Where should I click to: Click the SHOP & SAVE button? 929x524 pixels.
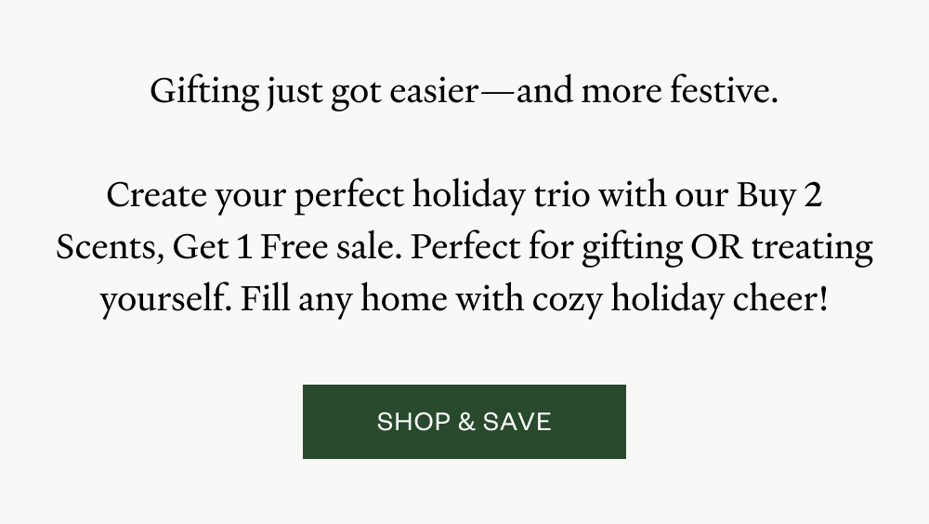(x=464, y=422)
